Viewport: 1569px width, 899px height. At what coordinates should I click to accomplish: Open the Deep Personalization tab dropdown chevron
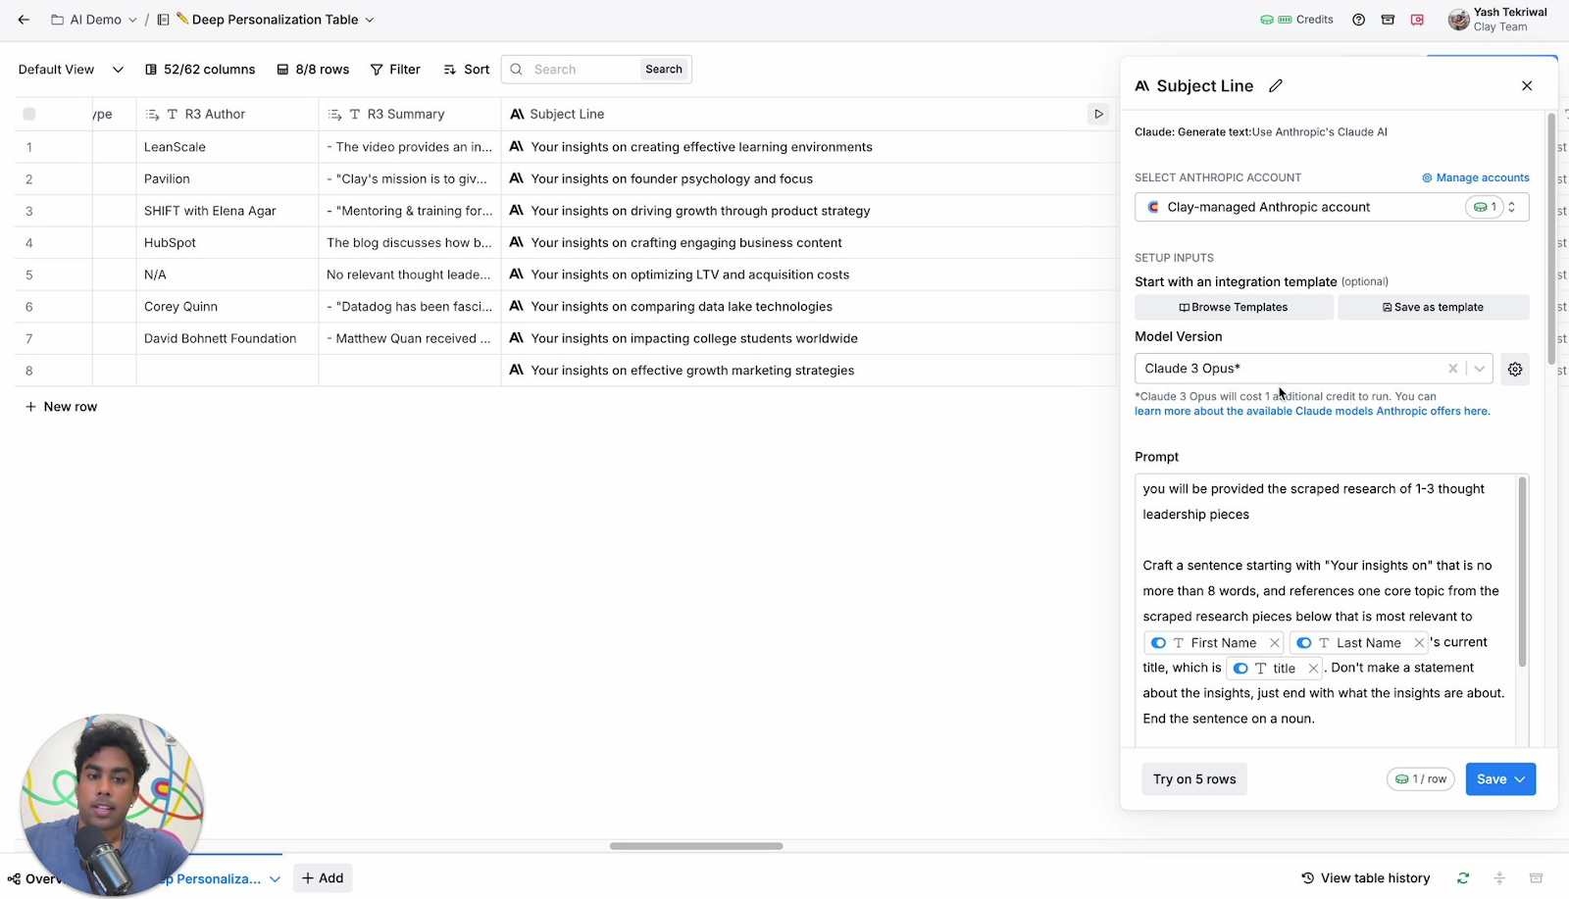tap(276, 879)
